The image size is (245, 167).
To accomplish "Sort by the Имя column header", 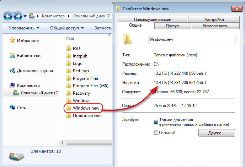I will click(70, 38).
